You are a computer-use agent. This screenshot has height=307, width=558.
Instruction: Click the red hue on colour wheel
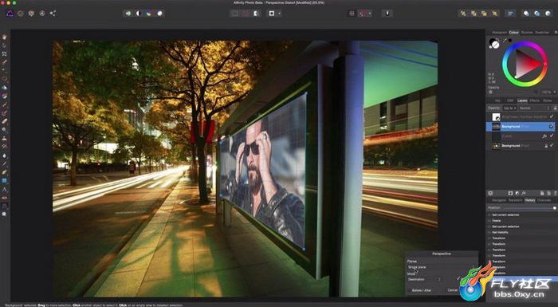545,64
